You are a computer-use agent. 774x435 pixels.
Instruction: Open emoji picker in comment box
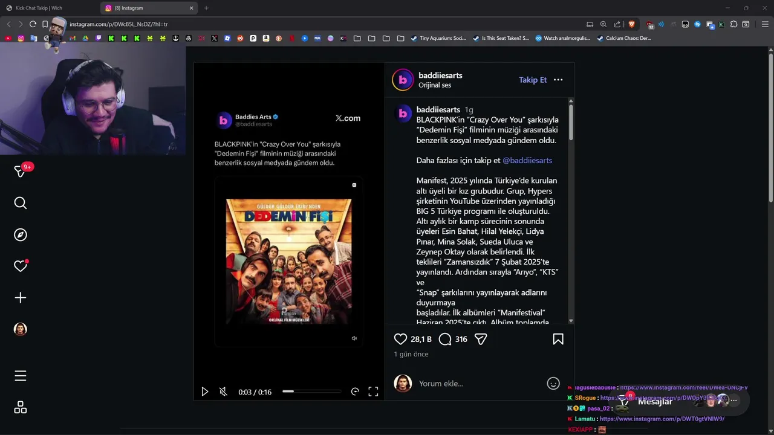click(553, 383)
